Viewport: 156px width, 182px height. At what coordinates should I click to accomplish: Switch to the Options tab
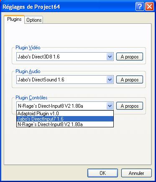click(34, 20)
